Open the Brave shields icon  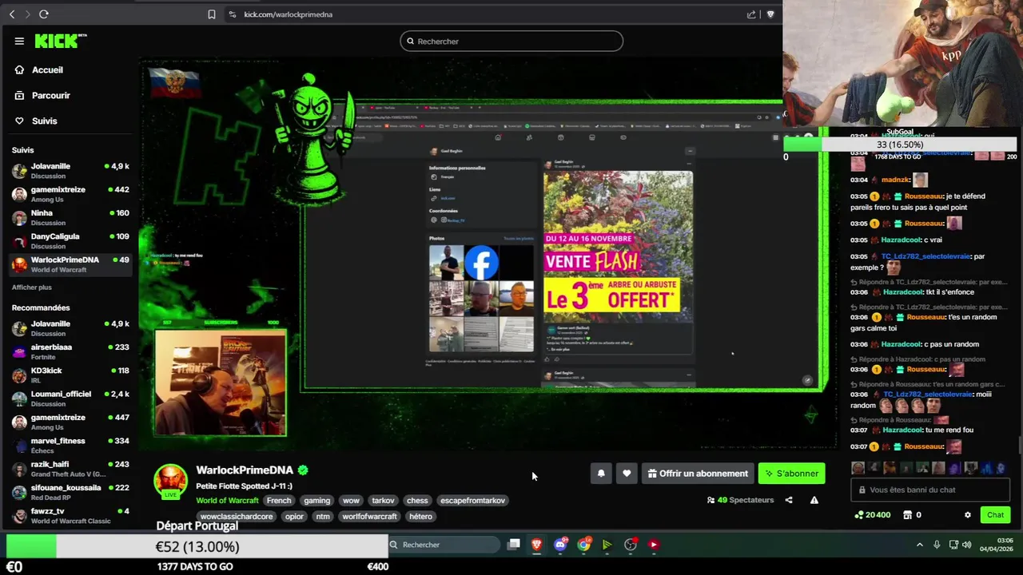[770, 14]
